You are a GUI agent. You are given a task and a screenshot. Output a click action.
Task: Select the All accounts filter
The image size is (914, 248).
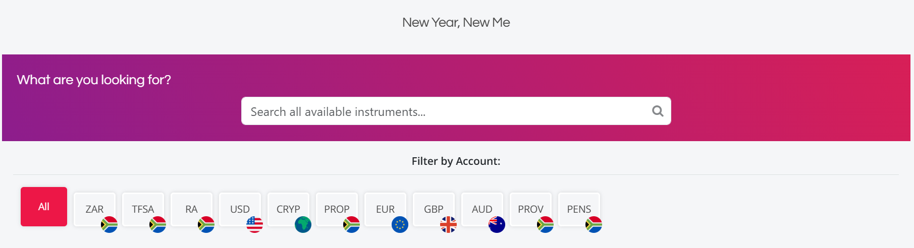[x=44, y=207]
